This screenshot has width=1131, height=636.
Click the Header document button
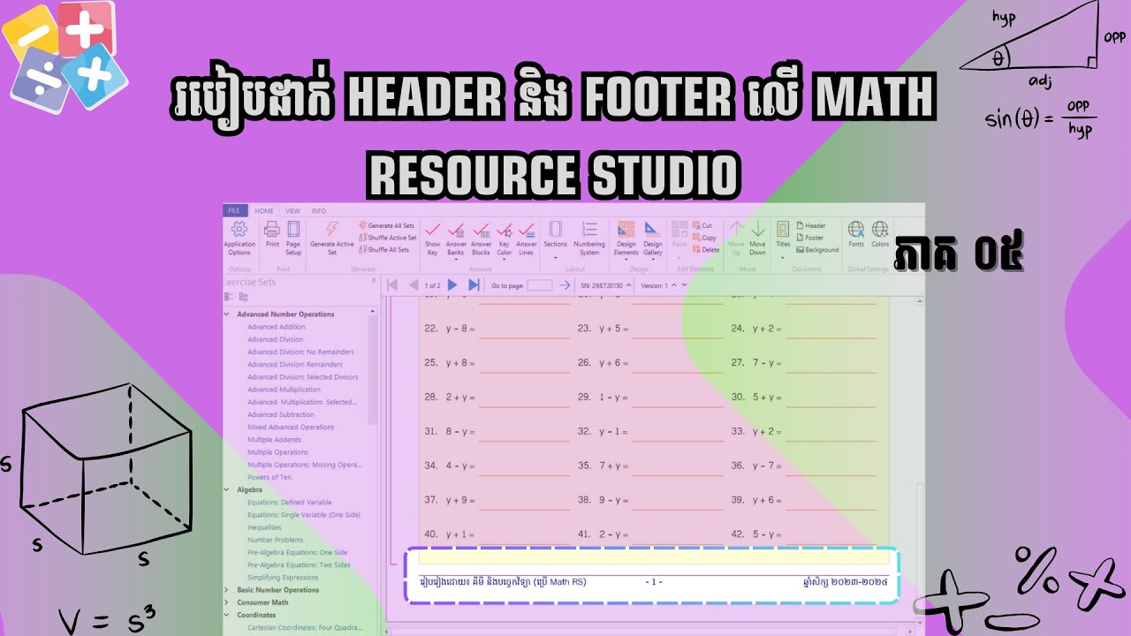pyautogui.click(x=810, y=226)
